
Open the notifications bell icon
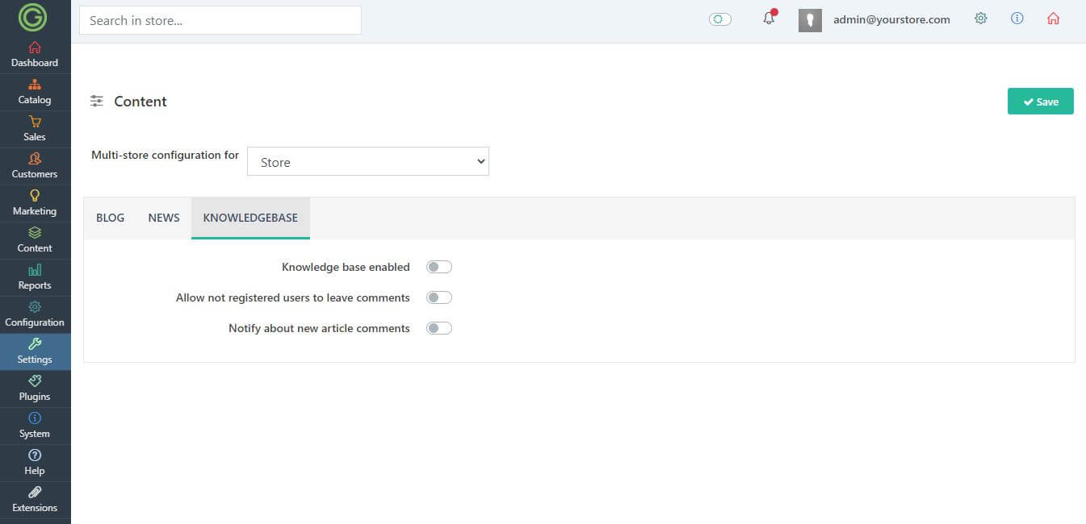(769, 19)
